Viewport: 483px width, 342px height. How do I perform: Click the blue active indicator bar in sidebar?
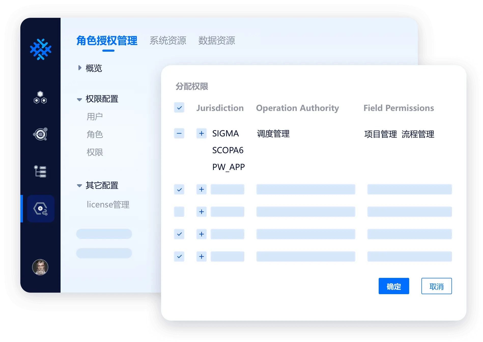tap(21, 209)
